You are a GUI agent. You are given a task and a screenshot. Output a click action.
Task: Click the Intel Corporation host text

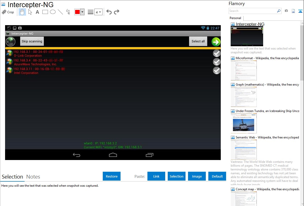26,73
